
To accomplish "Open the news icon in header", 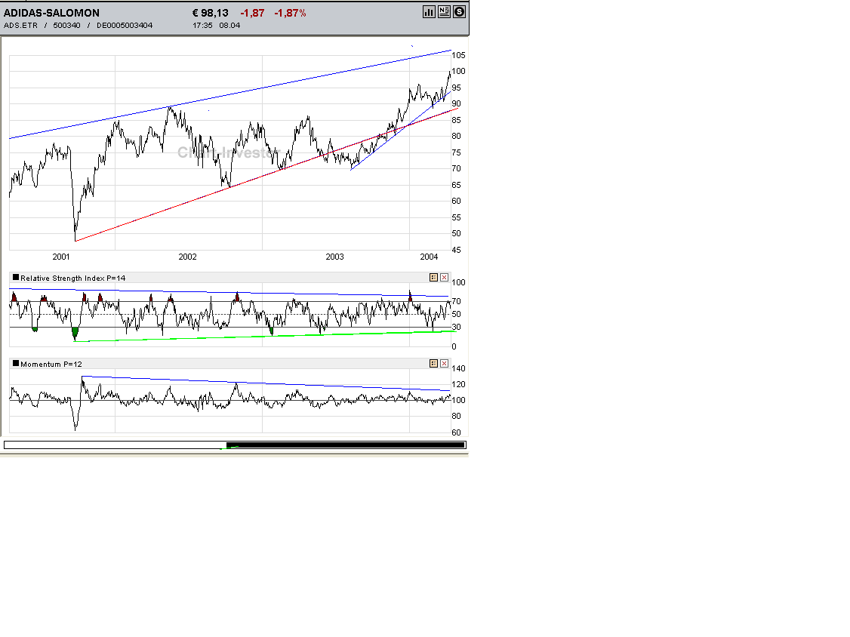I will 444,12.
